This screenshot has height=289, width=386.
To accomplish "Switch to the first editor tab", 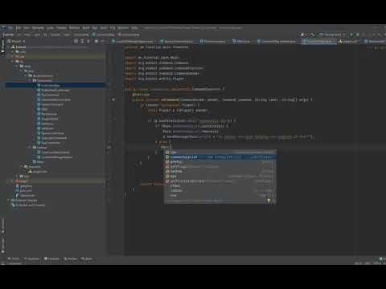I will pyautogui.click(x=133, y=42).
